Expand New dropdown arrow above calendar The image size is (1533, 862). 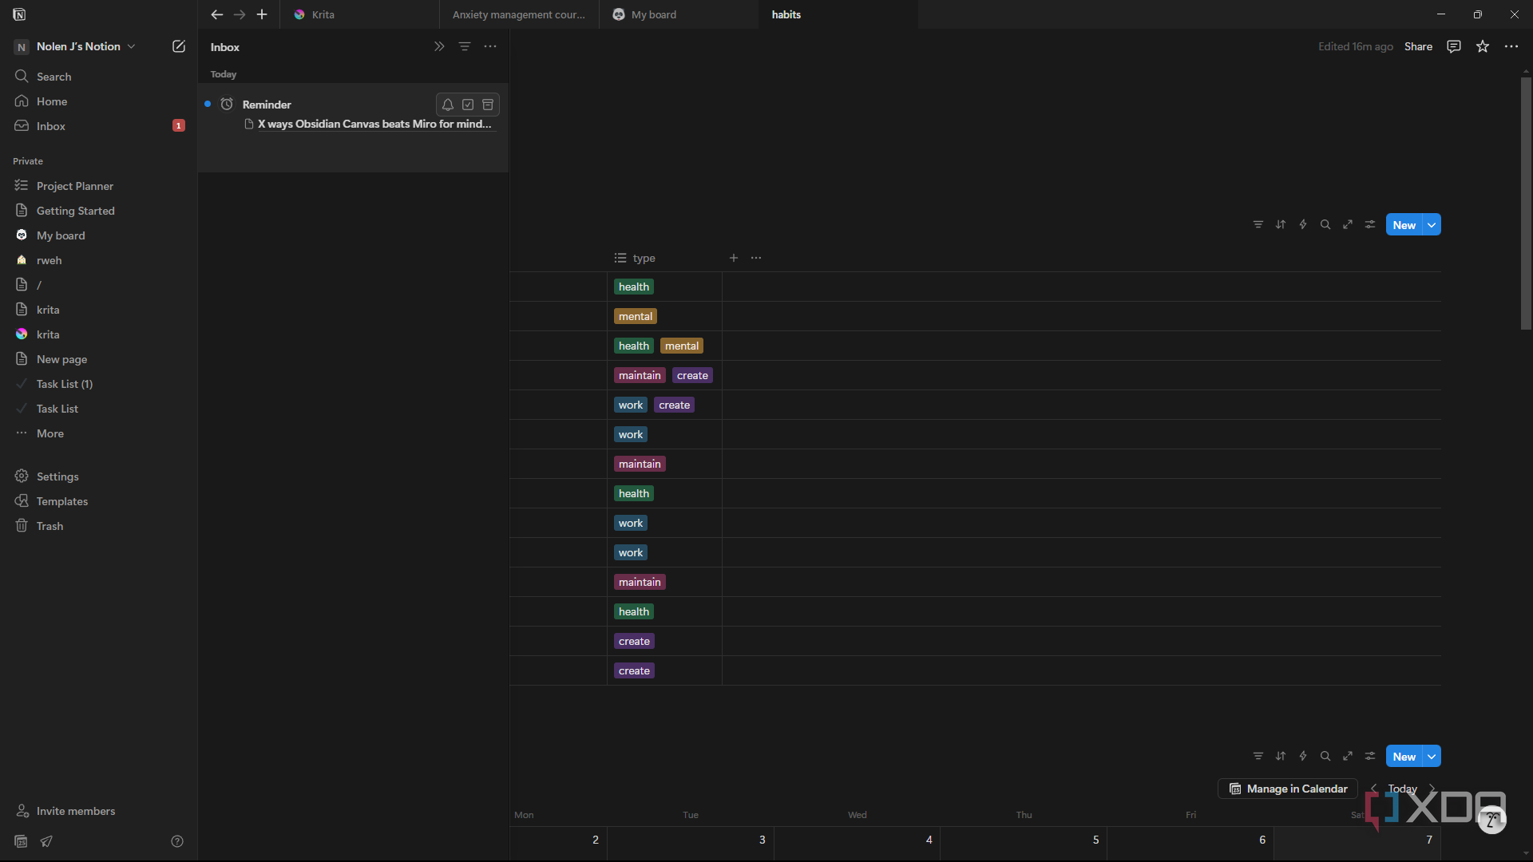(1432, 757)
